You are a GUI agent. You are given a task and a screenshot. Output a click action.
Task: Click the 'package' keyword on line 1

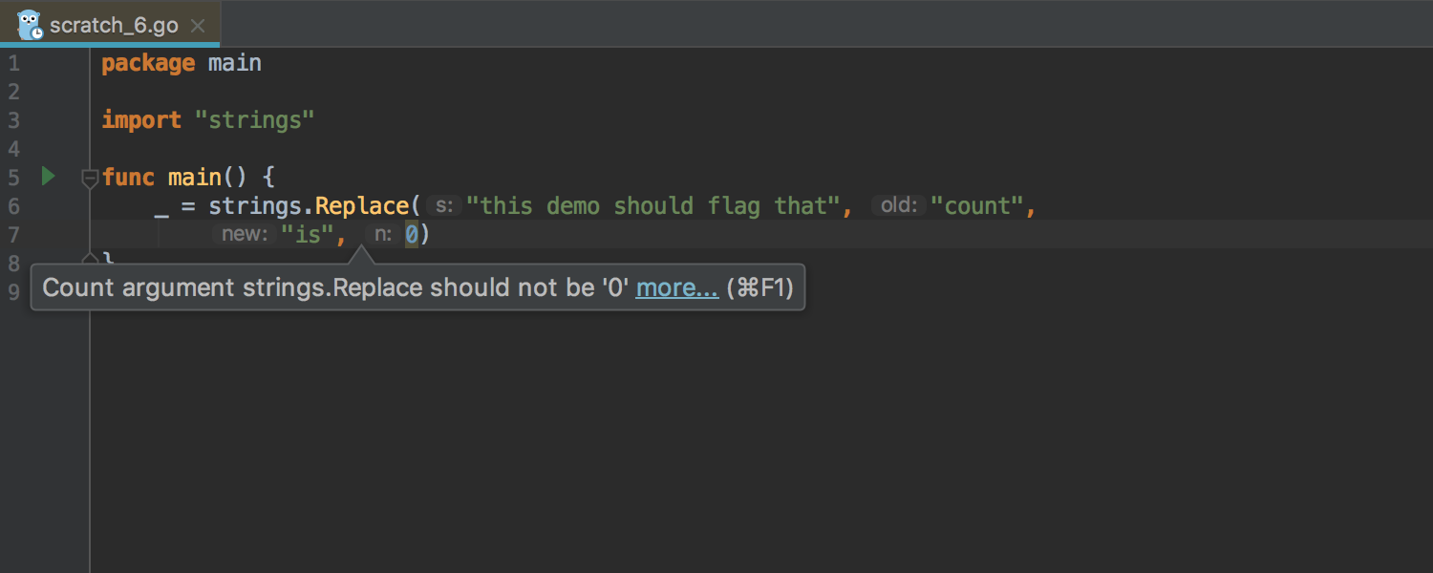coord(148,64)
